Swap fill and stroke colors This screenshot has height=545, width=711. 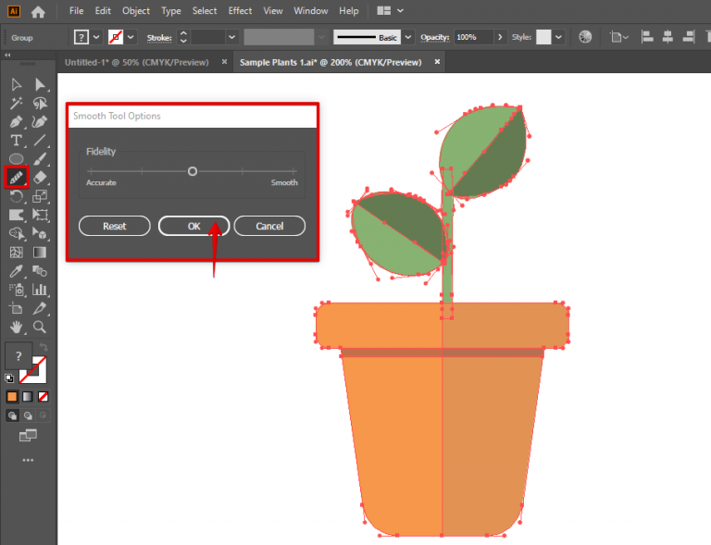point(42,347)
